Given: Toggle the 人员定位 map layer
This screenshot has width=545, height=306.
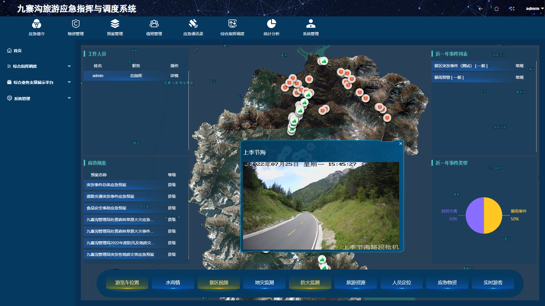Looking at the screenshot, I should coord(402,283).
